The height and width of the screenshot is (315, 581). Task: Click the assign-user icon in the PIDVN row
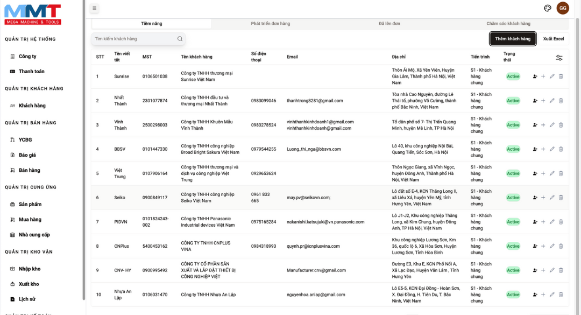(535, 222)
